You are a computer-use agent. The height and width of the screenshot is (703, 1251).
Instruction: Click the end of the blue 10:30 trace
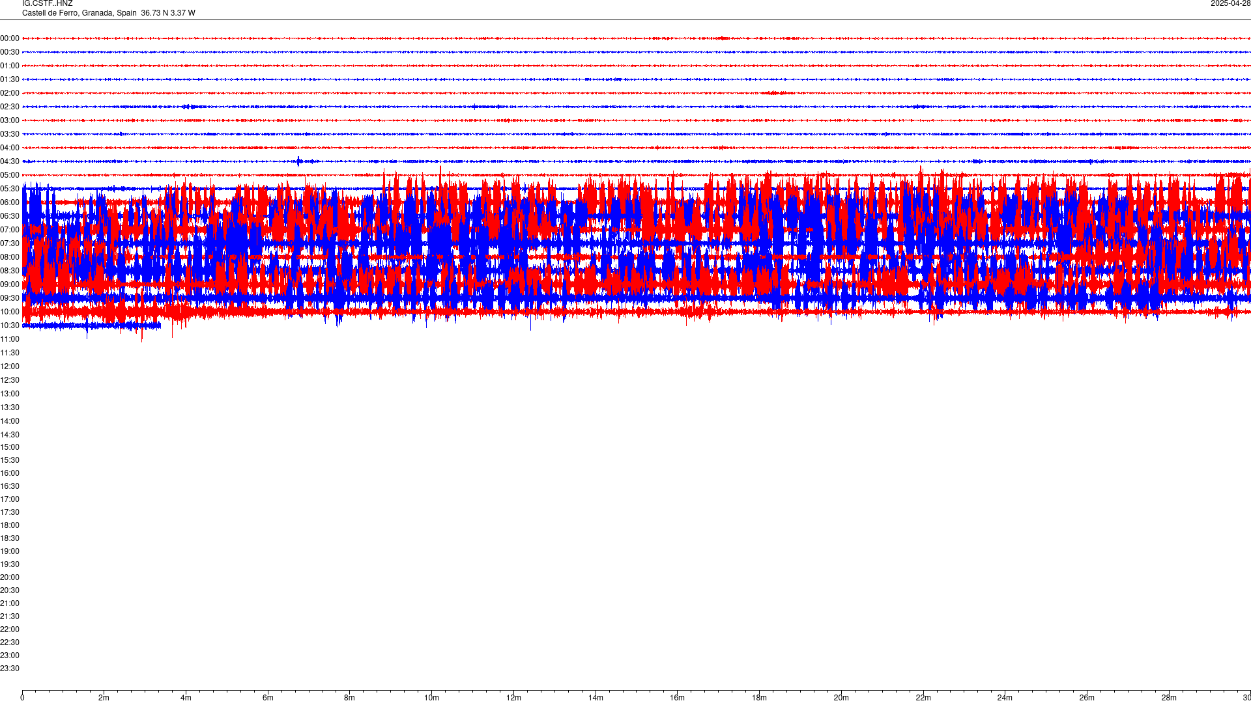point(160,325)
